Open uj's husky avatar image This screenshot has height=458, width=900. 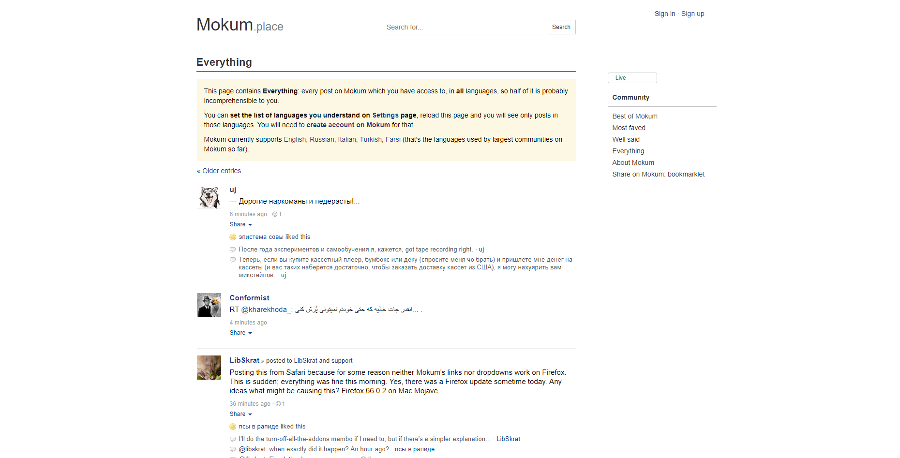coord(209,197)
